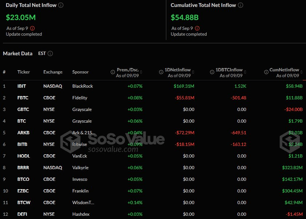
Task: Select the BRRR ticker
Action: pyautogui.click(x=23, y=168)
